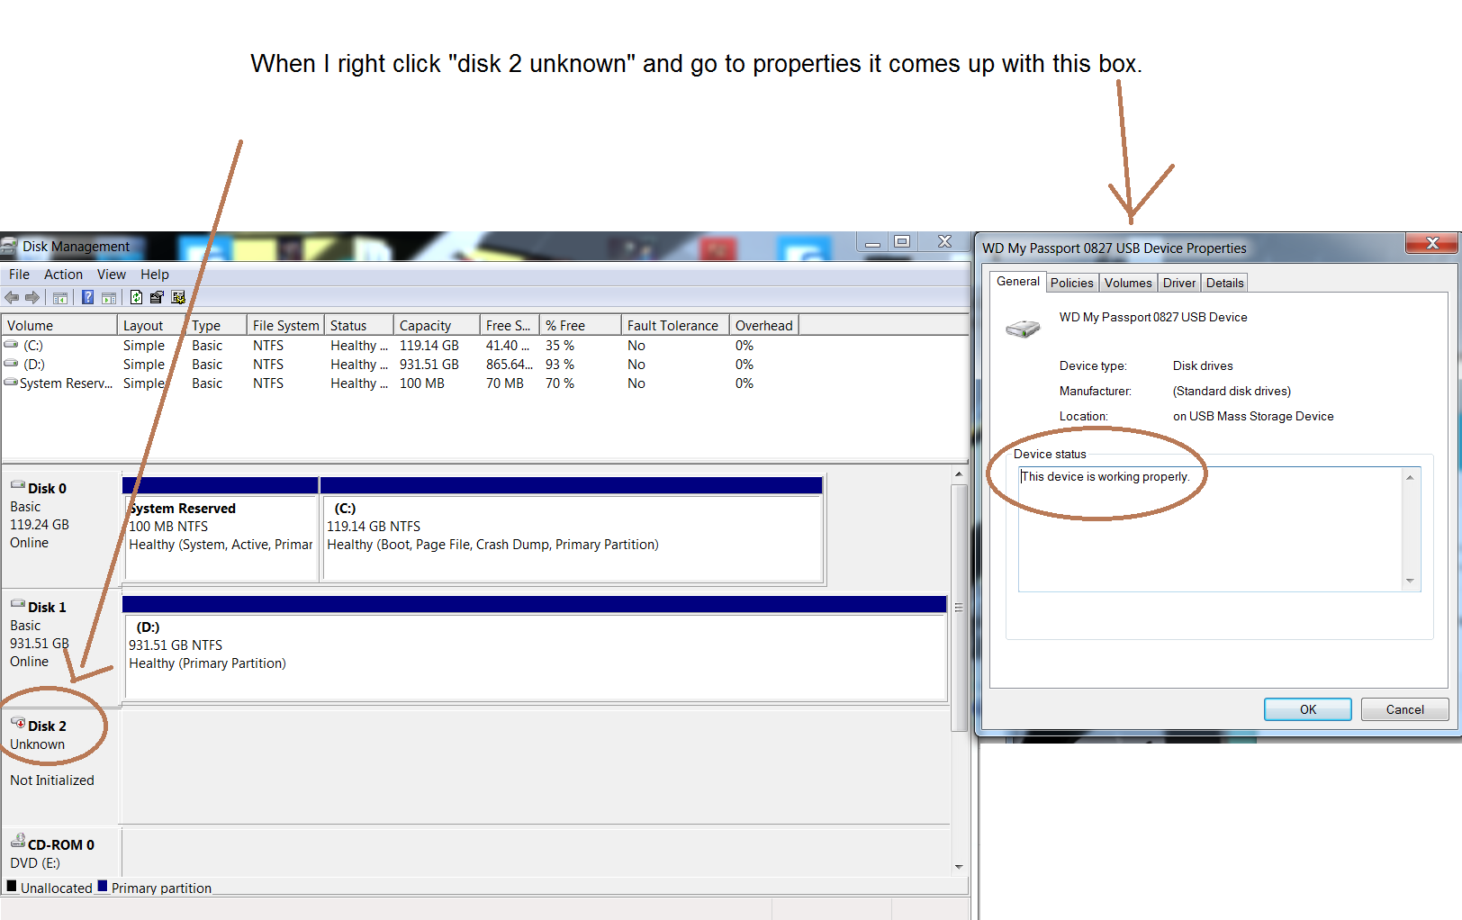This screenshot has height=920, width=1462.
Task: Open the Help menu
Action: point(154,275)
